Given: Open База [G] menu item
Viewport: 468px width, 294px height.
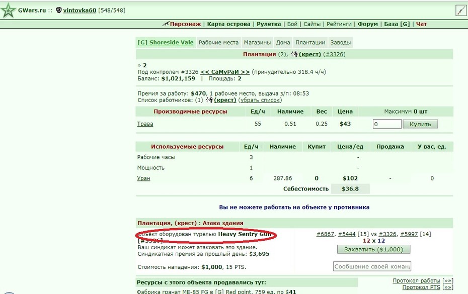Looking at the screenshot, I should coord(397,24).
